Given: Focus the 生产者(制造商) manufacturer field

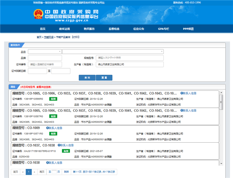Looking at the screenshot, I should point(130,64).
